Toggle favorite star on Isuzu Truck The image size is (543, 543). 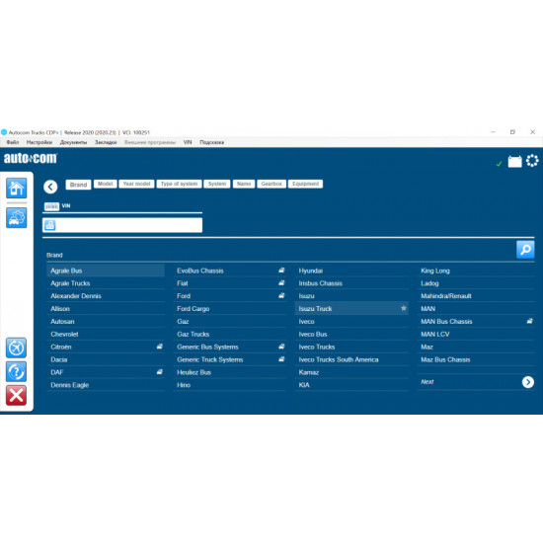tap(404, 308)
